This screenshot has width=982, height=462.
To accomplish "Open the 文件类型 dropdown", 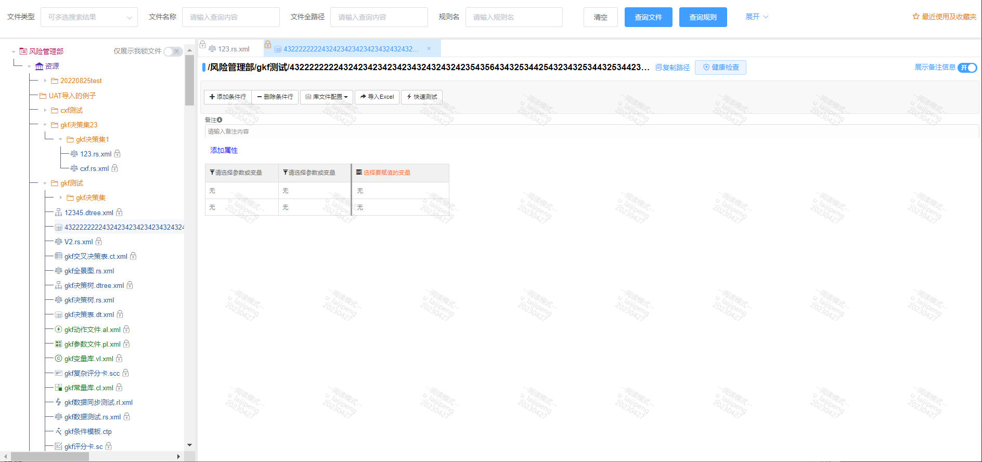I will point(89,17).
